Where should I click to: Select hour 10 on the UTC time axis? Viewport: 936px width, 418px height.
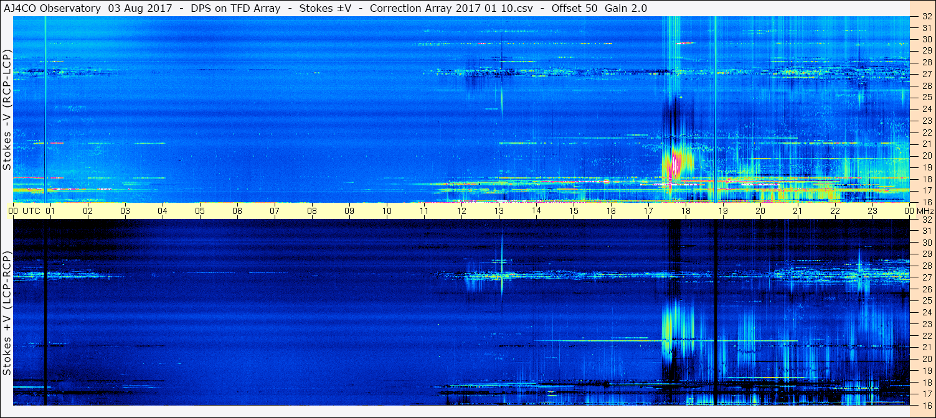387,211
